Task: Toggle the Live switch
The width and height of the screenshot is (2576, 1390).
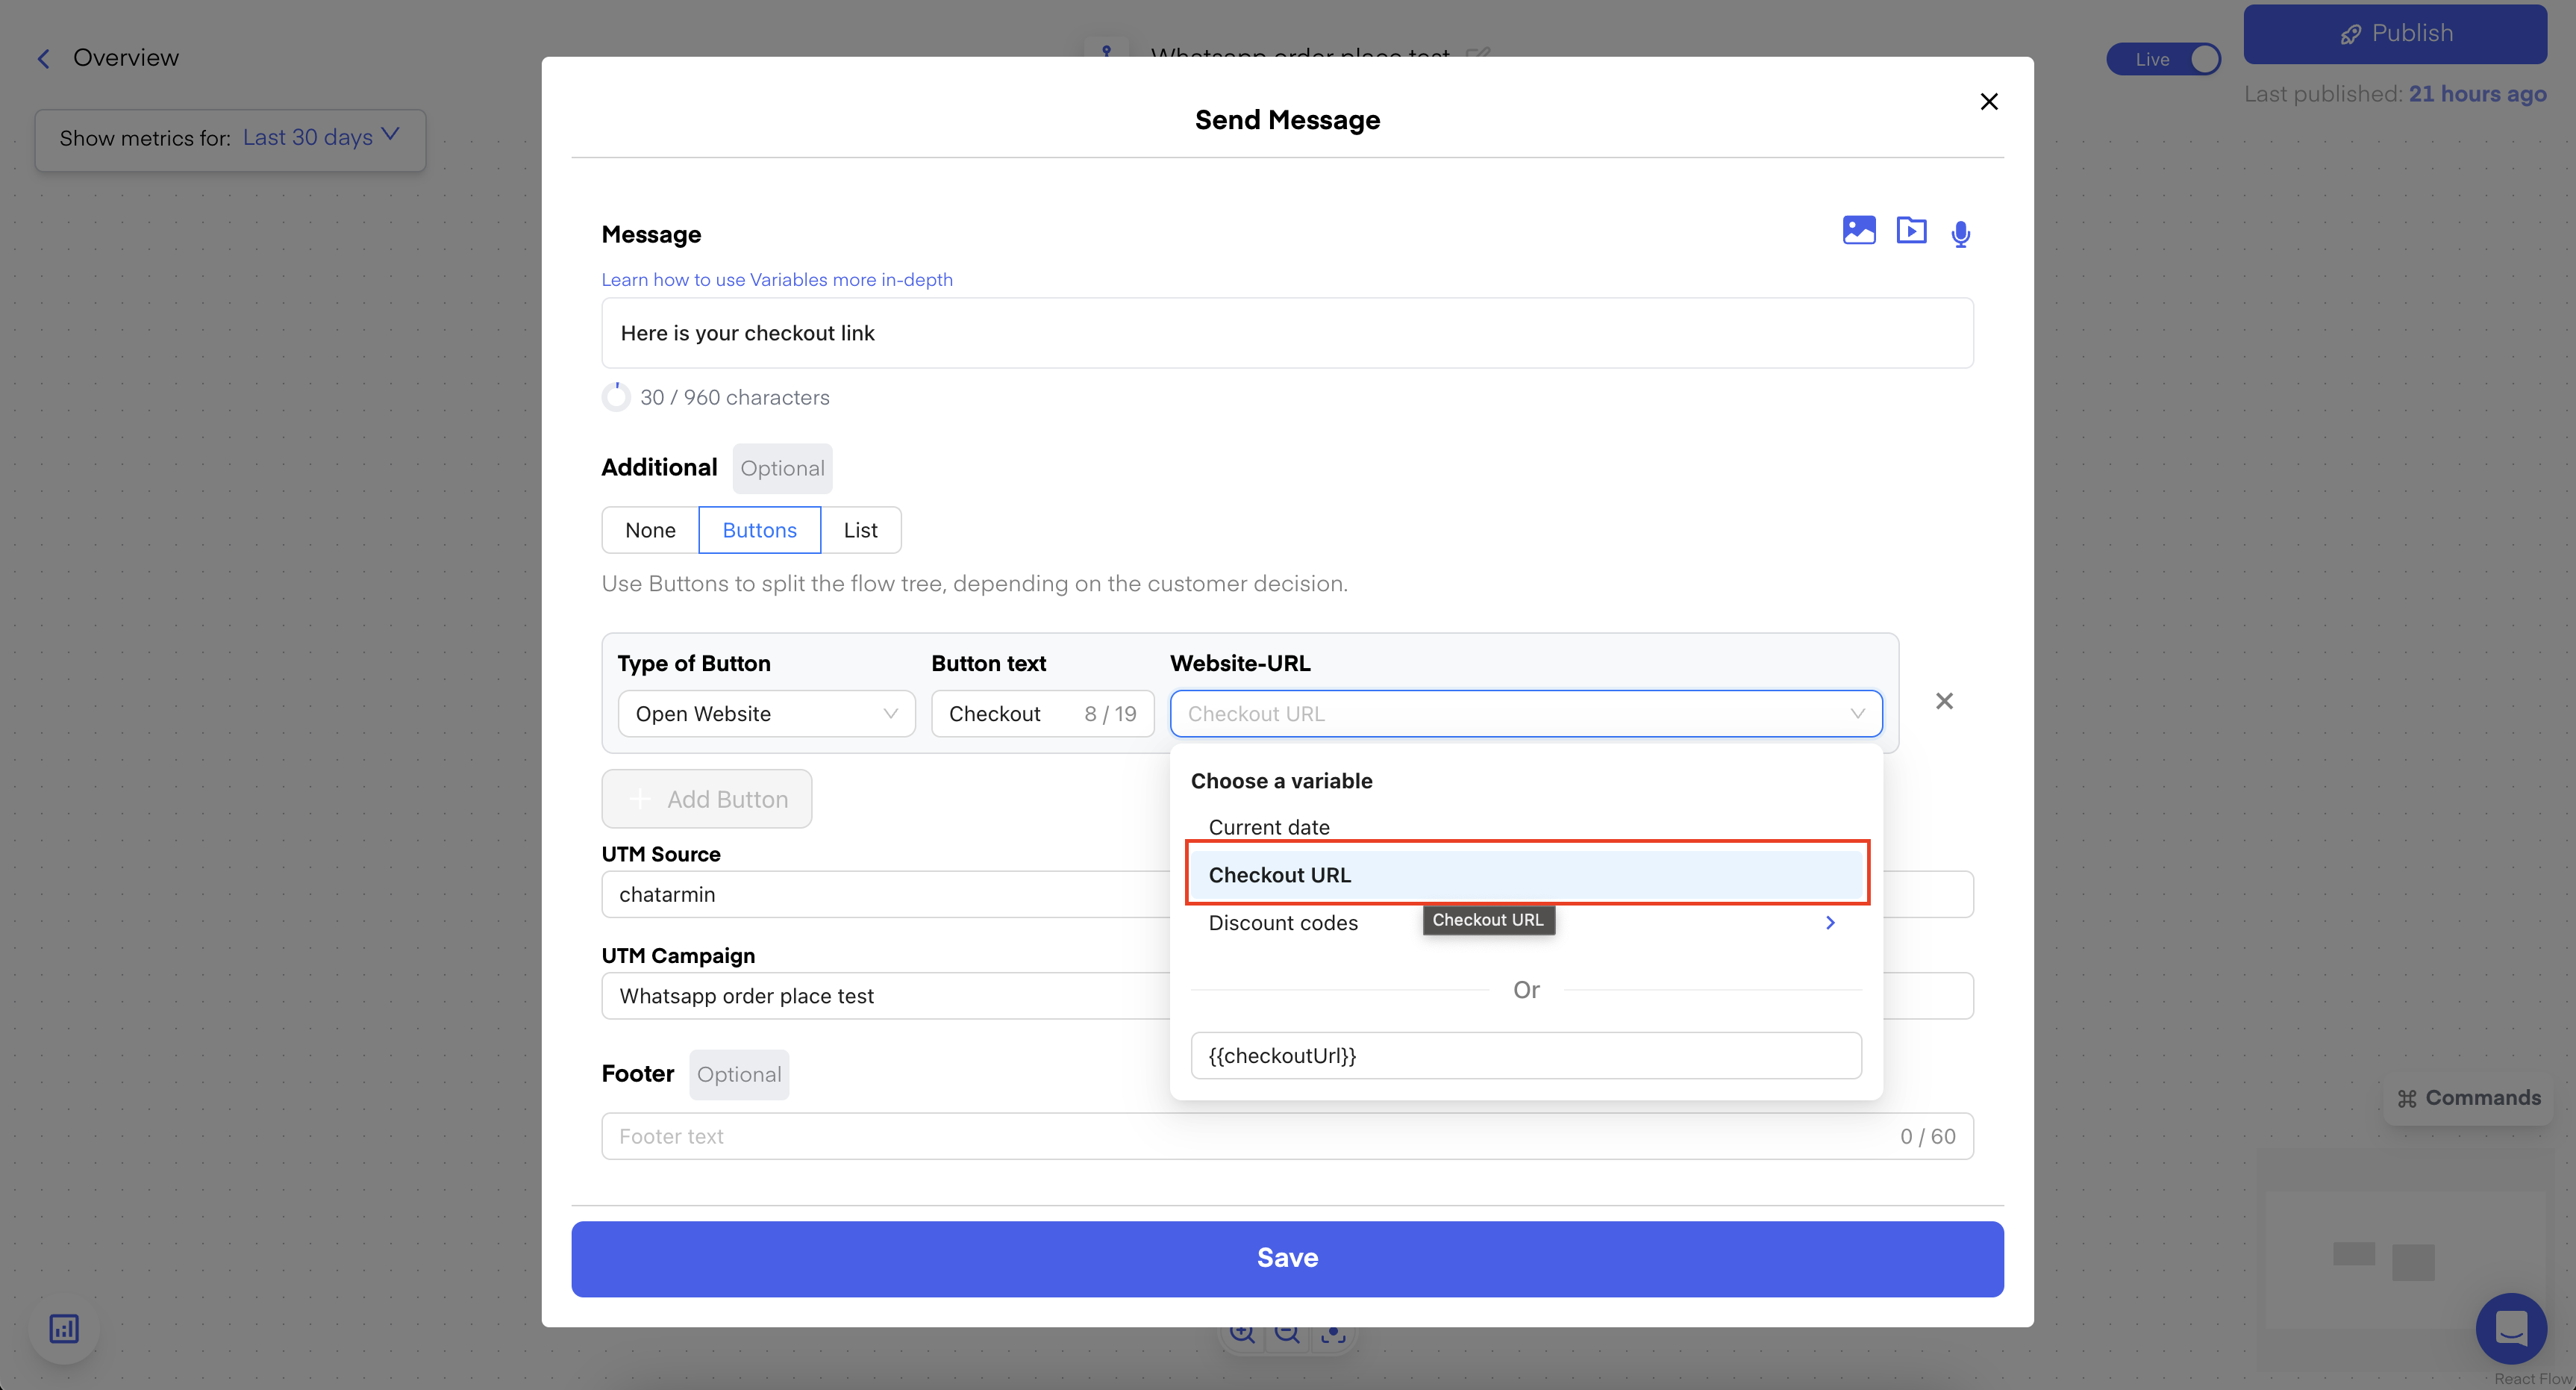Action: tap(2163, 59)
